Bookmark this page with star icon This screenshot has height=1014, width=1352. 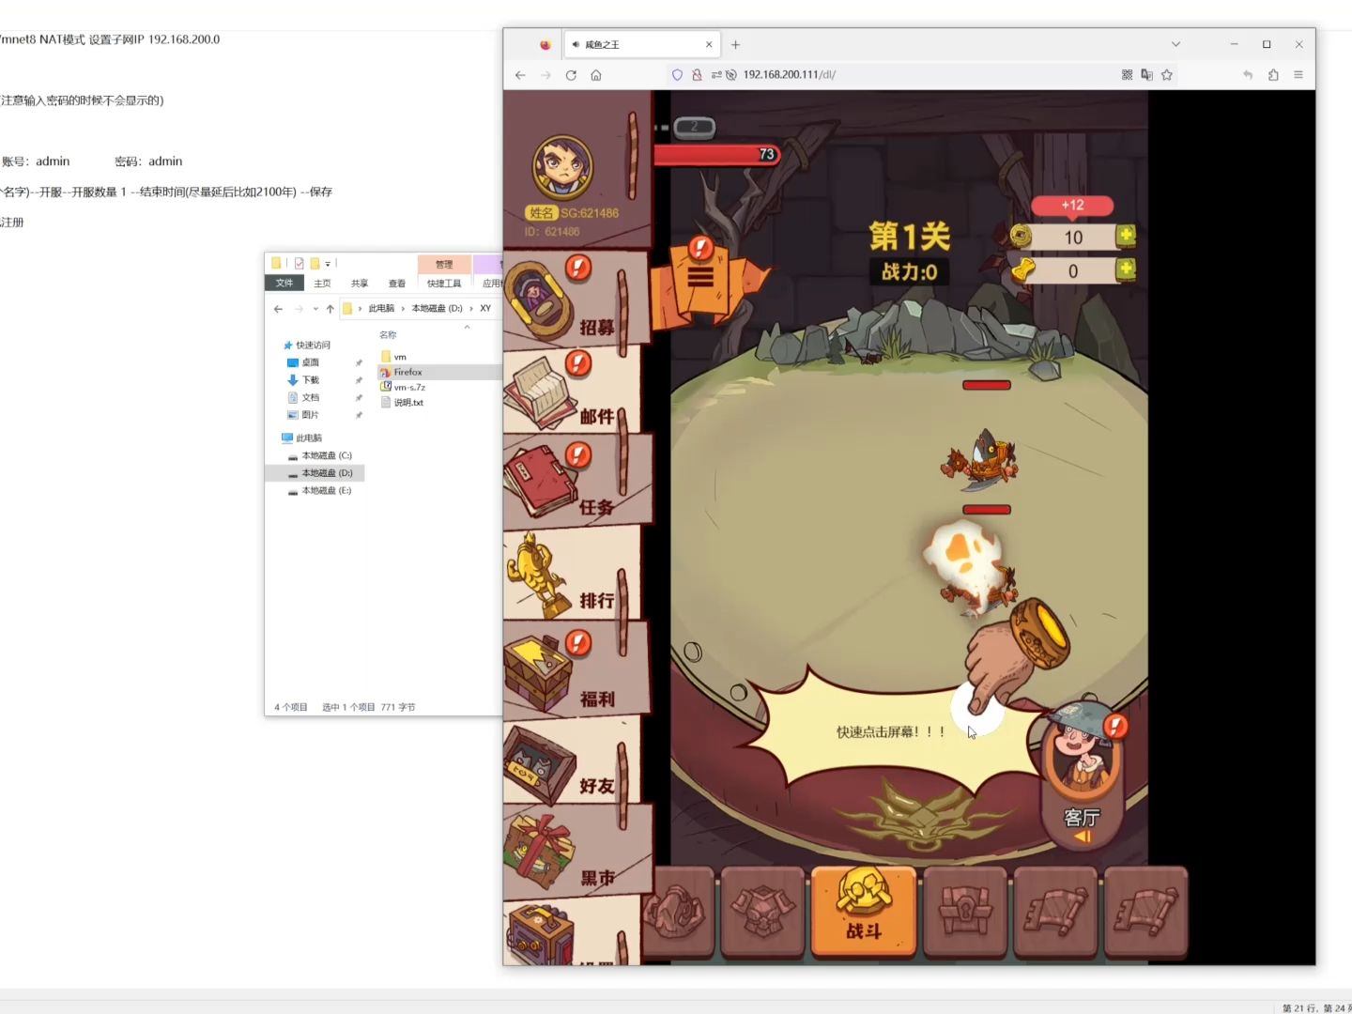click(x=1167, y=75)
